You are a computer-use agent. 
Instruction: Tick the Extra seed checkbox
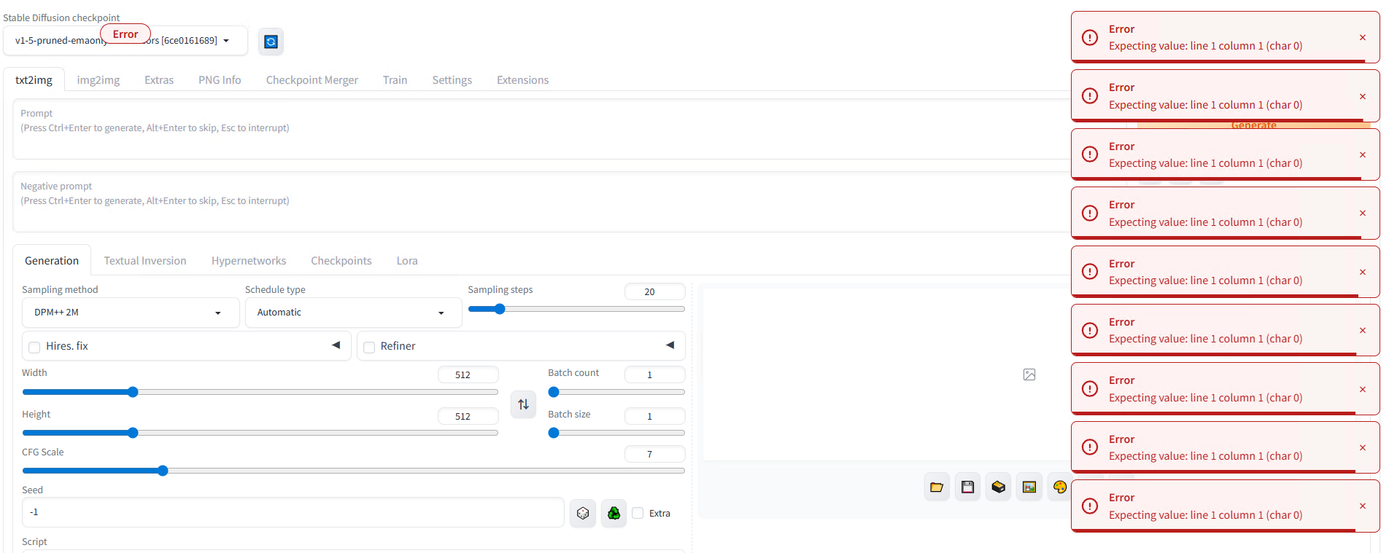[638, 513]
